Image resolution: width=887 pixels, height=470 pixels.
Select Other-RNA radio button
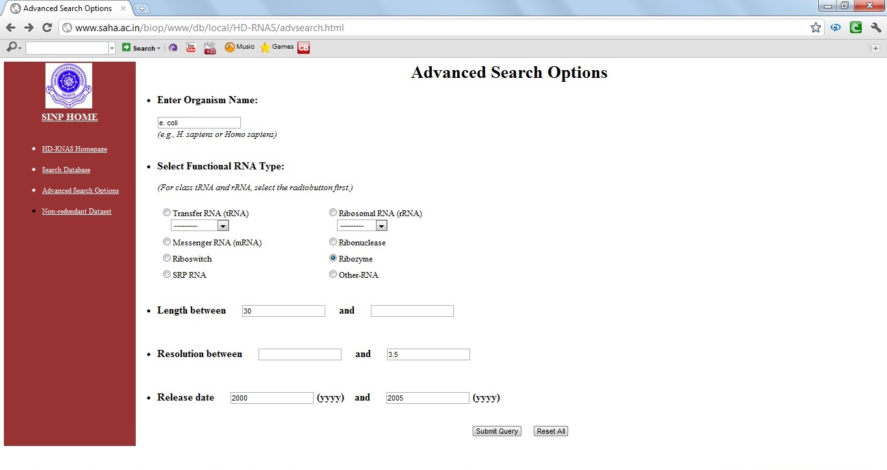point(333,274)
